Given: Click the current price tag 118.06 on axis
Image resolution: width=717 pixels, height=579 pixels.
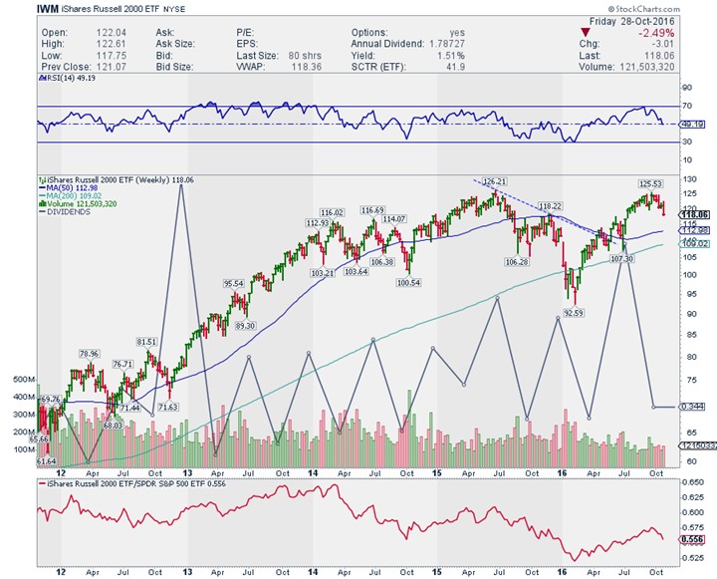Looking at the screenshot, I should coord(695,214).
